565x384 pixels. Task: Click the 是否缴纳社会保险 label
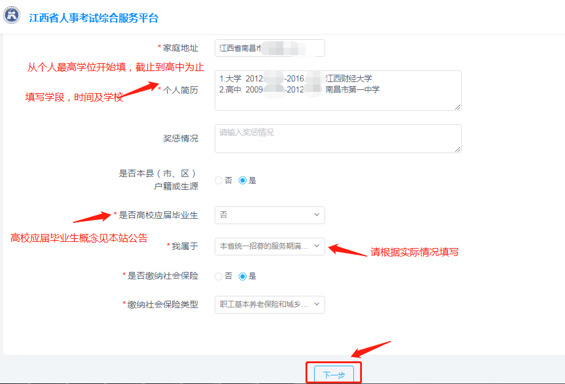163,276
